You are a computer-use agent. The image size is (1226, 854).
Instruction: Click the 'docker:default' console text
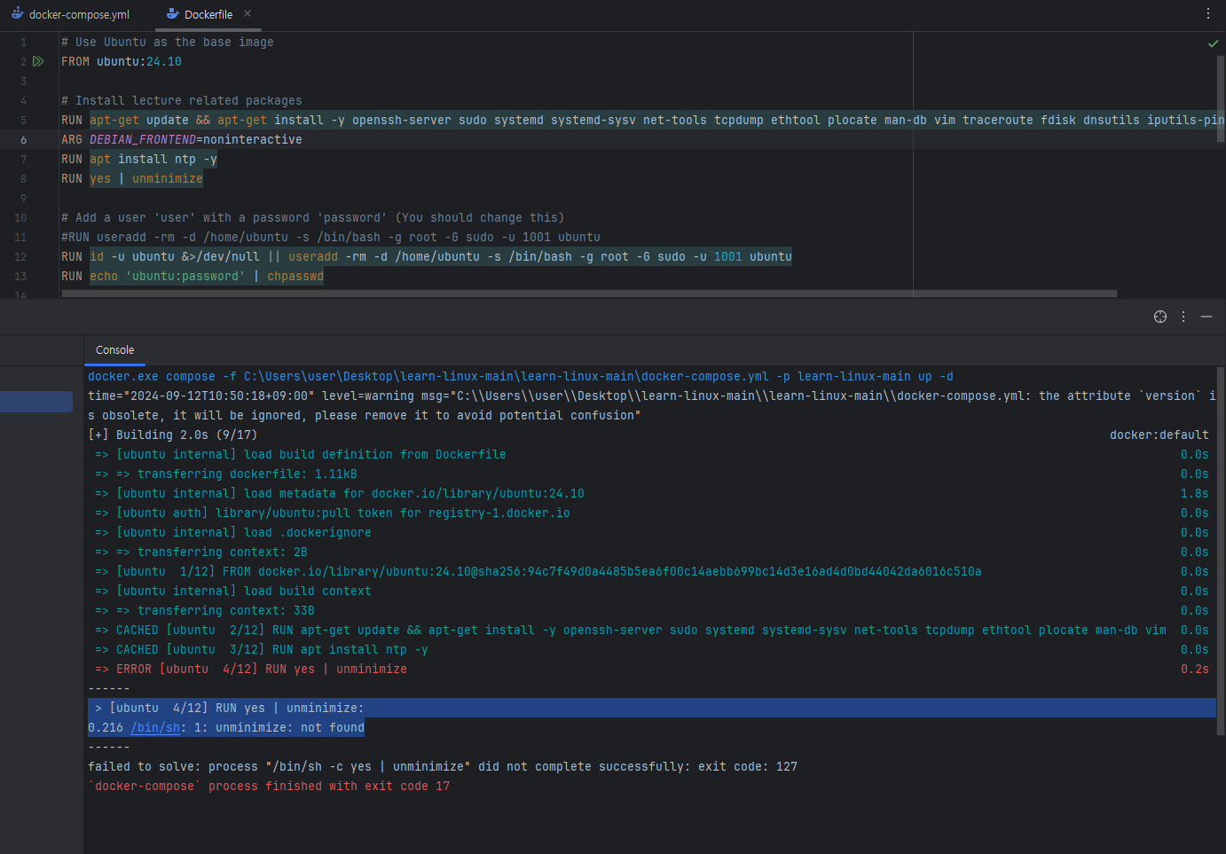click(x=1159, y=435)
